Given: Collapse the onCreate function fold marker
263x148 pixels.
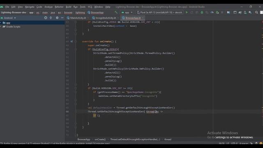Looking at the screenshot, I should point(76,41).
